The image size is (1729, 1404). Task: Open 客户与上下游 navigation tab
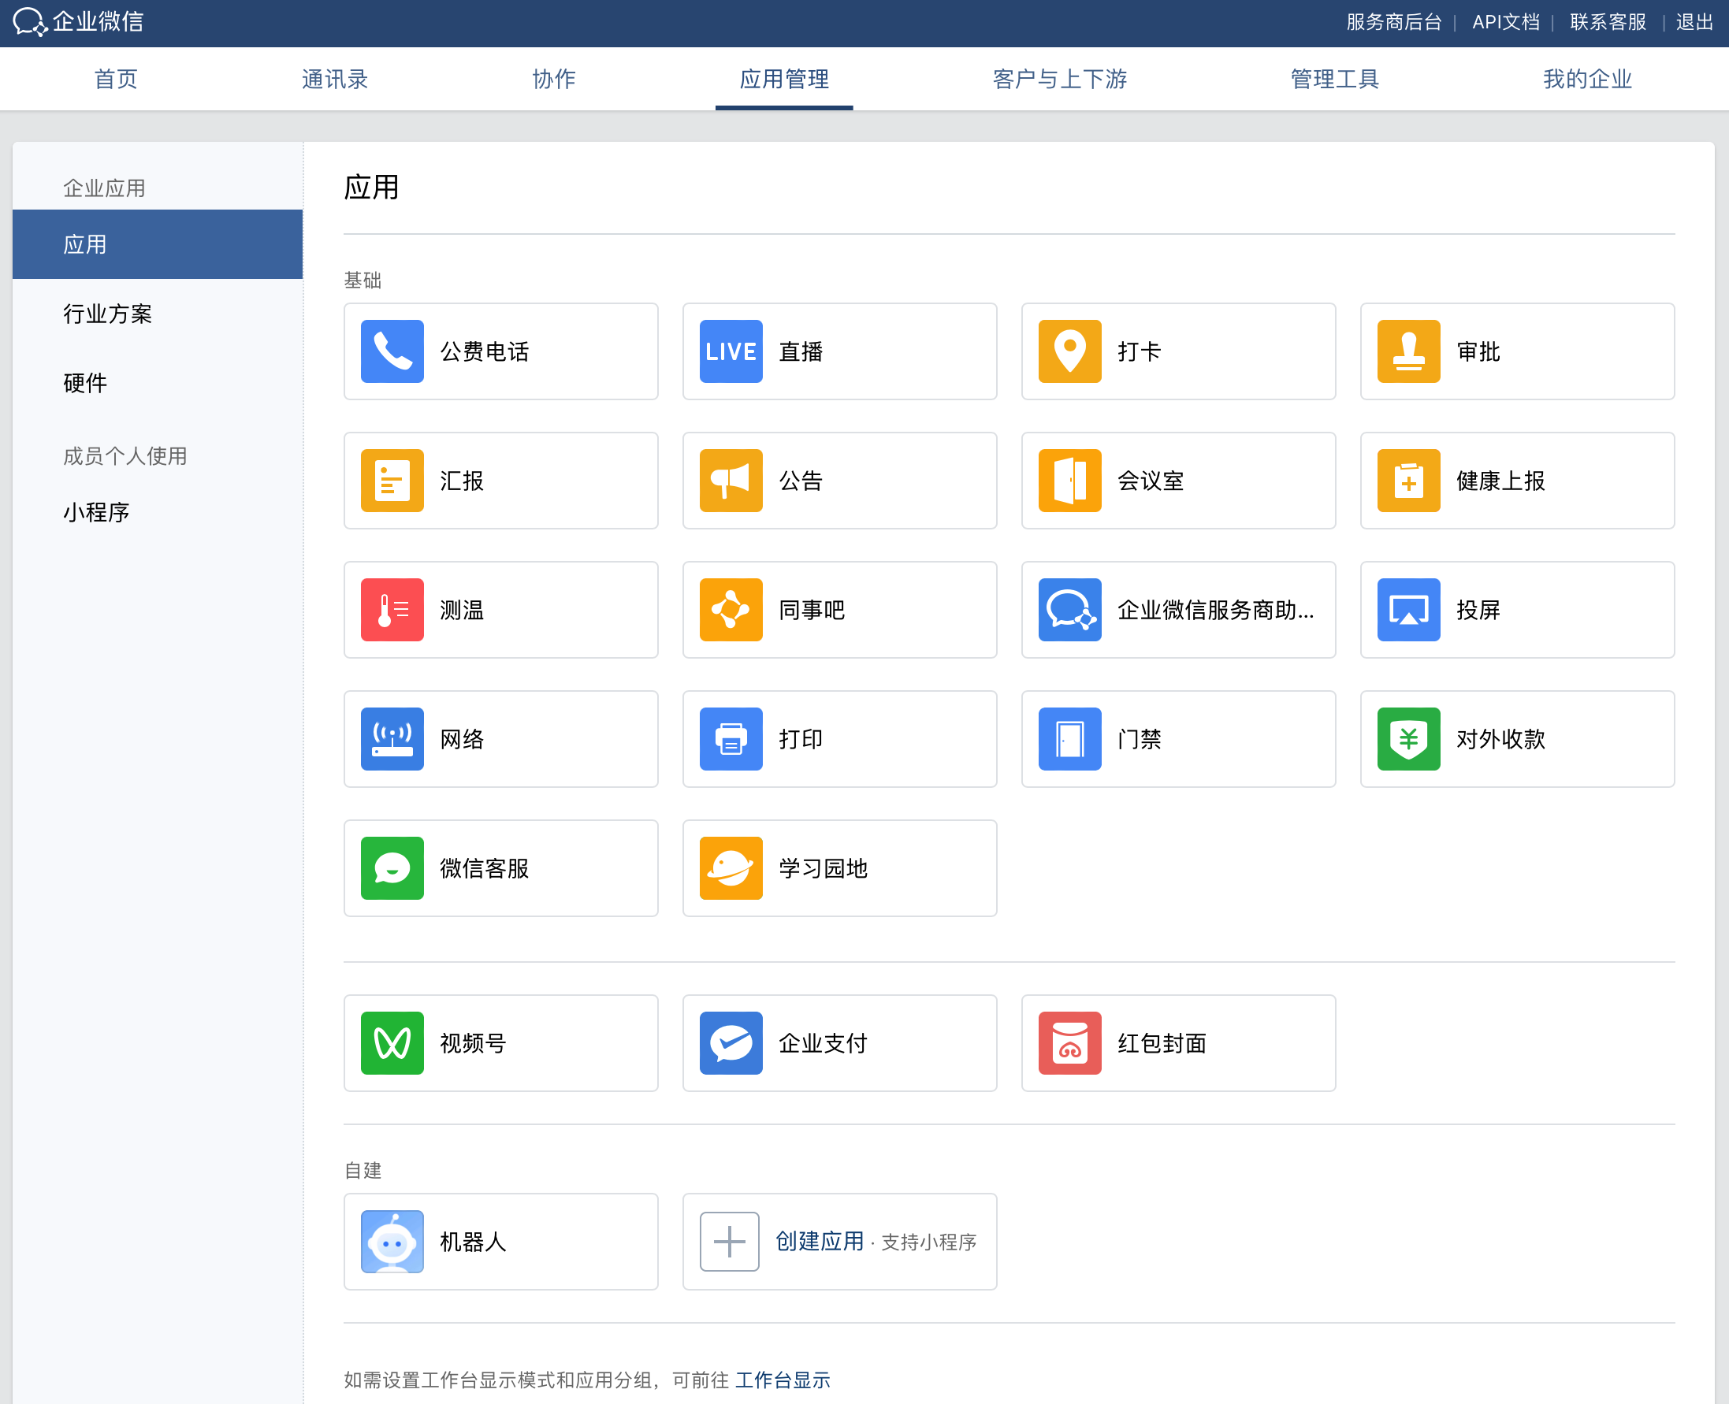1059,79
